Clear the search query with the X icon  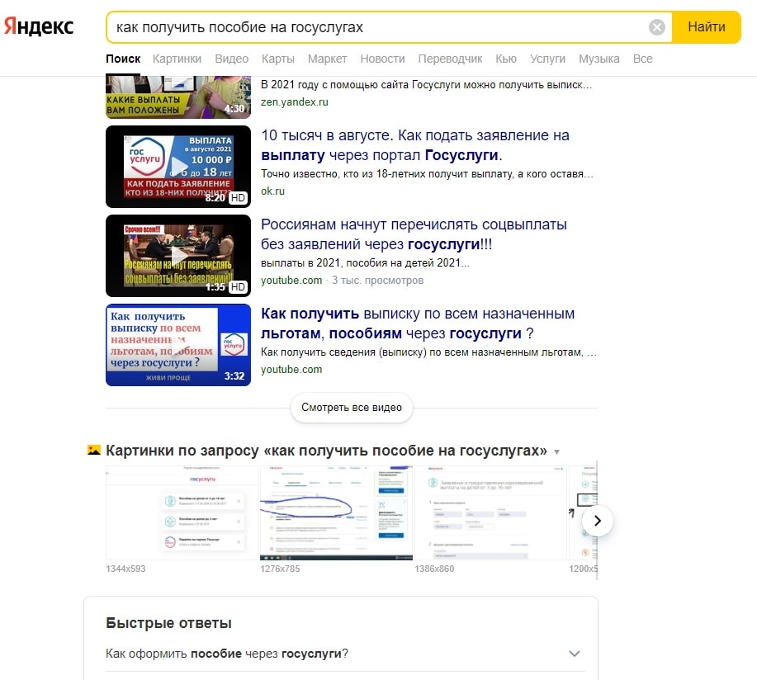[656, 27]
